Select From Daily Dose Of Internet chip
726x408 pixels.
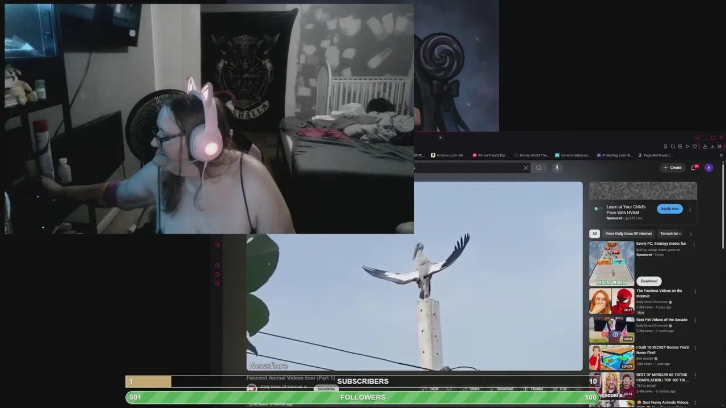pyautogui.click(x=628, y=233)
